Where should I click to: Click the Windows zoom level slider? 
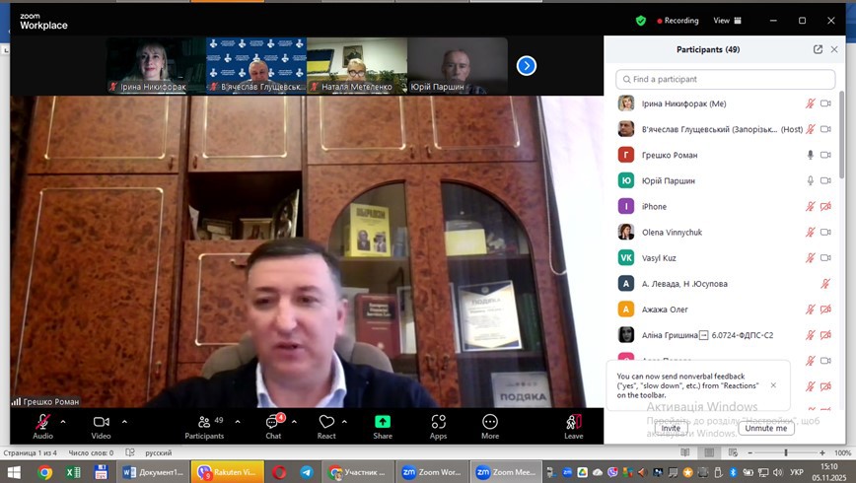click(x=786, y=452)
